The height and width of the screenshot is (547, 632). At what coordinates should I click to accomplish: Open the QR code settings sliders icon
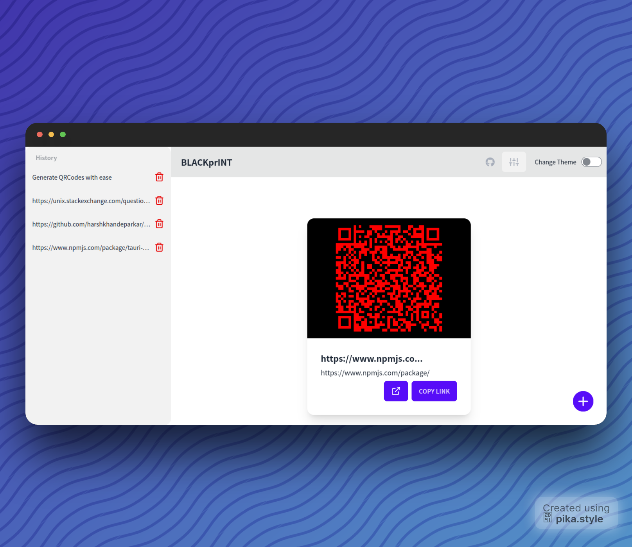(x=514, y=162)
